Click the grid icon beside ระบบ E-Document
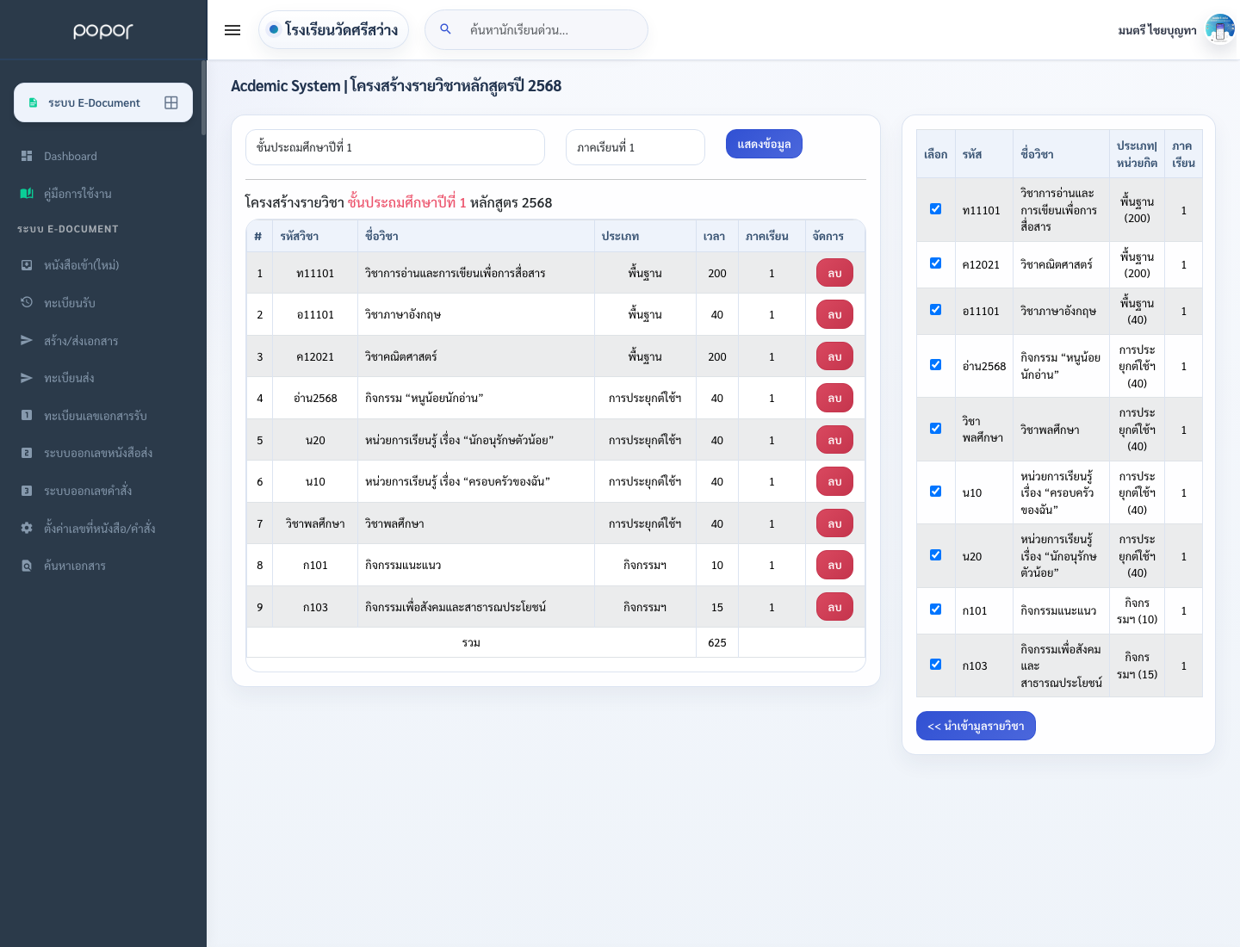Screen dimensions: 1240x947 pyautogui.click(x=171, y=102)
